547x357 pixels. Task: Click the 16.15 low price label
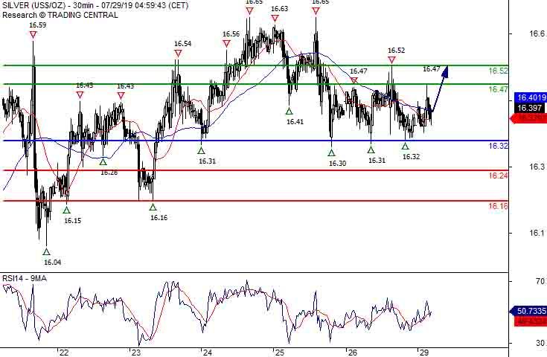point(73,220)
